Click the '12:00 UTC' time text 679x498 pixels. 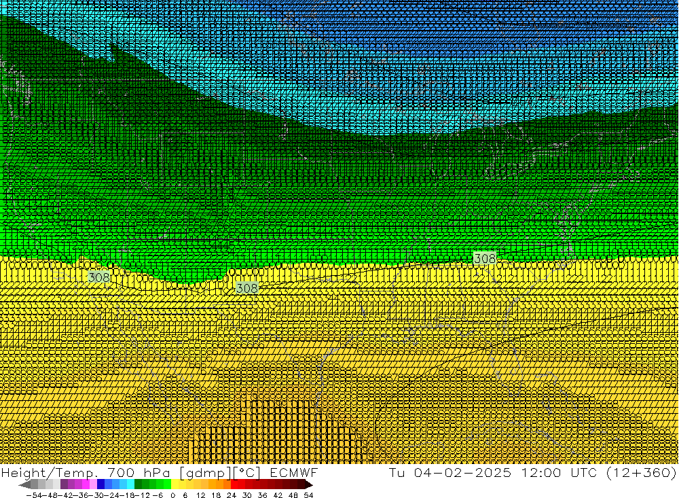559,473
